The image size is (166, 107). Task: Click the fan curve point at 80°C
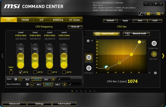click(139, 42)
